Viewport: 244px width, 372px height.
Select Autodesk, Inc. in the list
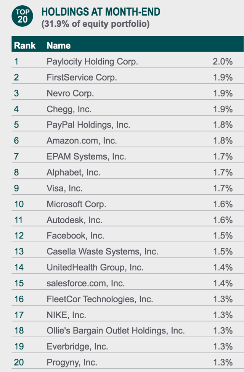point(74,220)
